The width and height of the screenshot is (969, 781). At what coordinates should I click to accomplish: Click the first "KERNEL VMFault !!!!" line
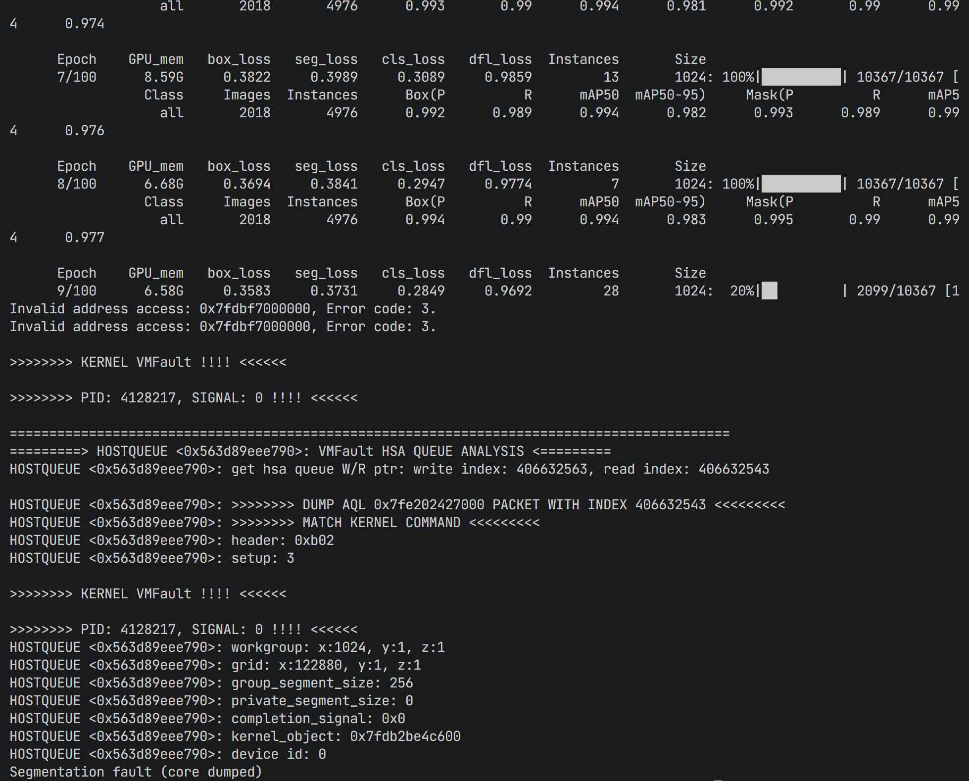click(x=148, y=362)
